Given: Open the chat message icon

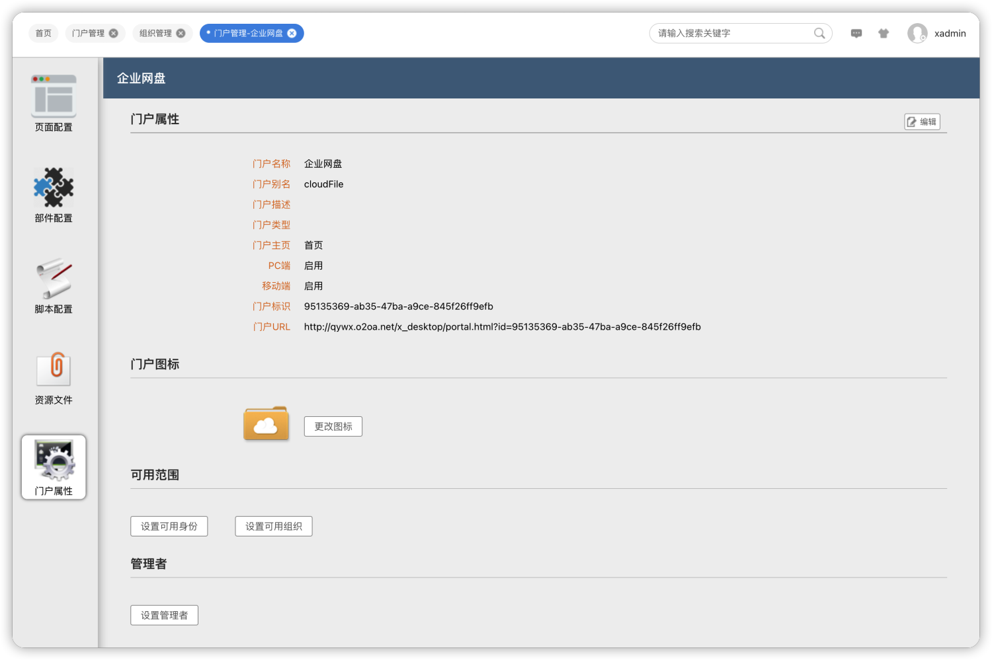Looking at the screenshot, I should [856, 33].
